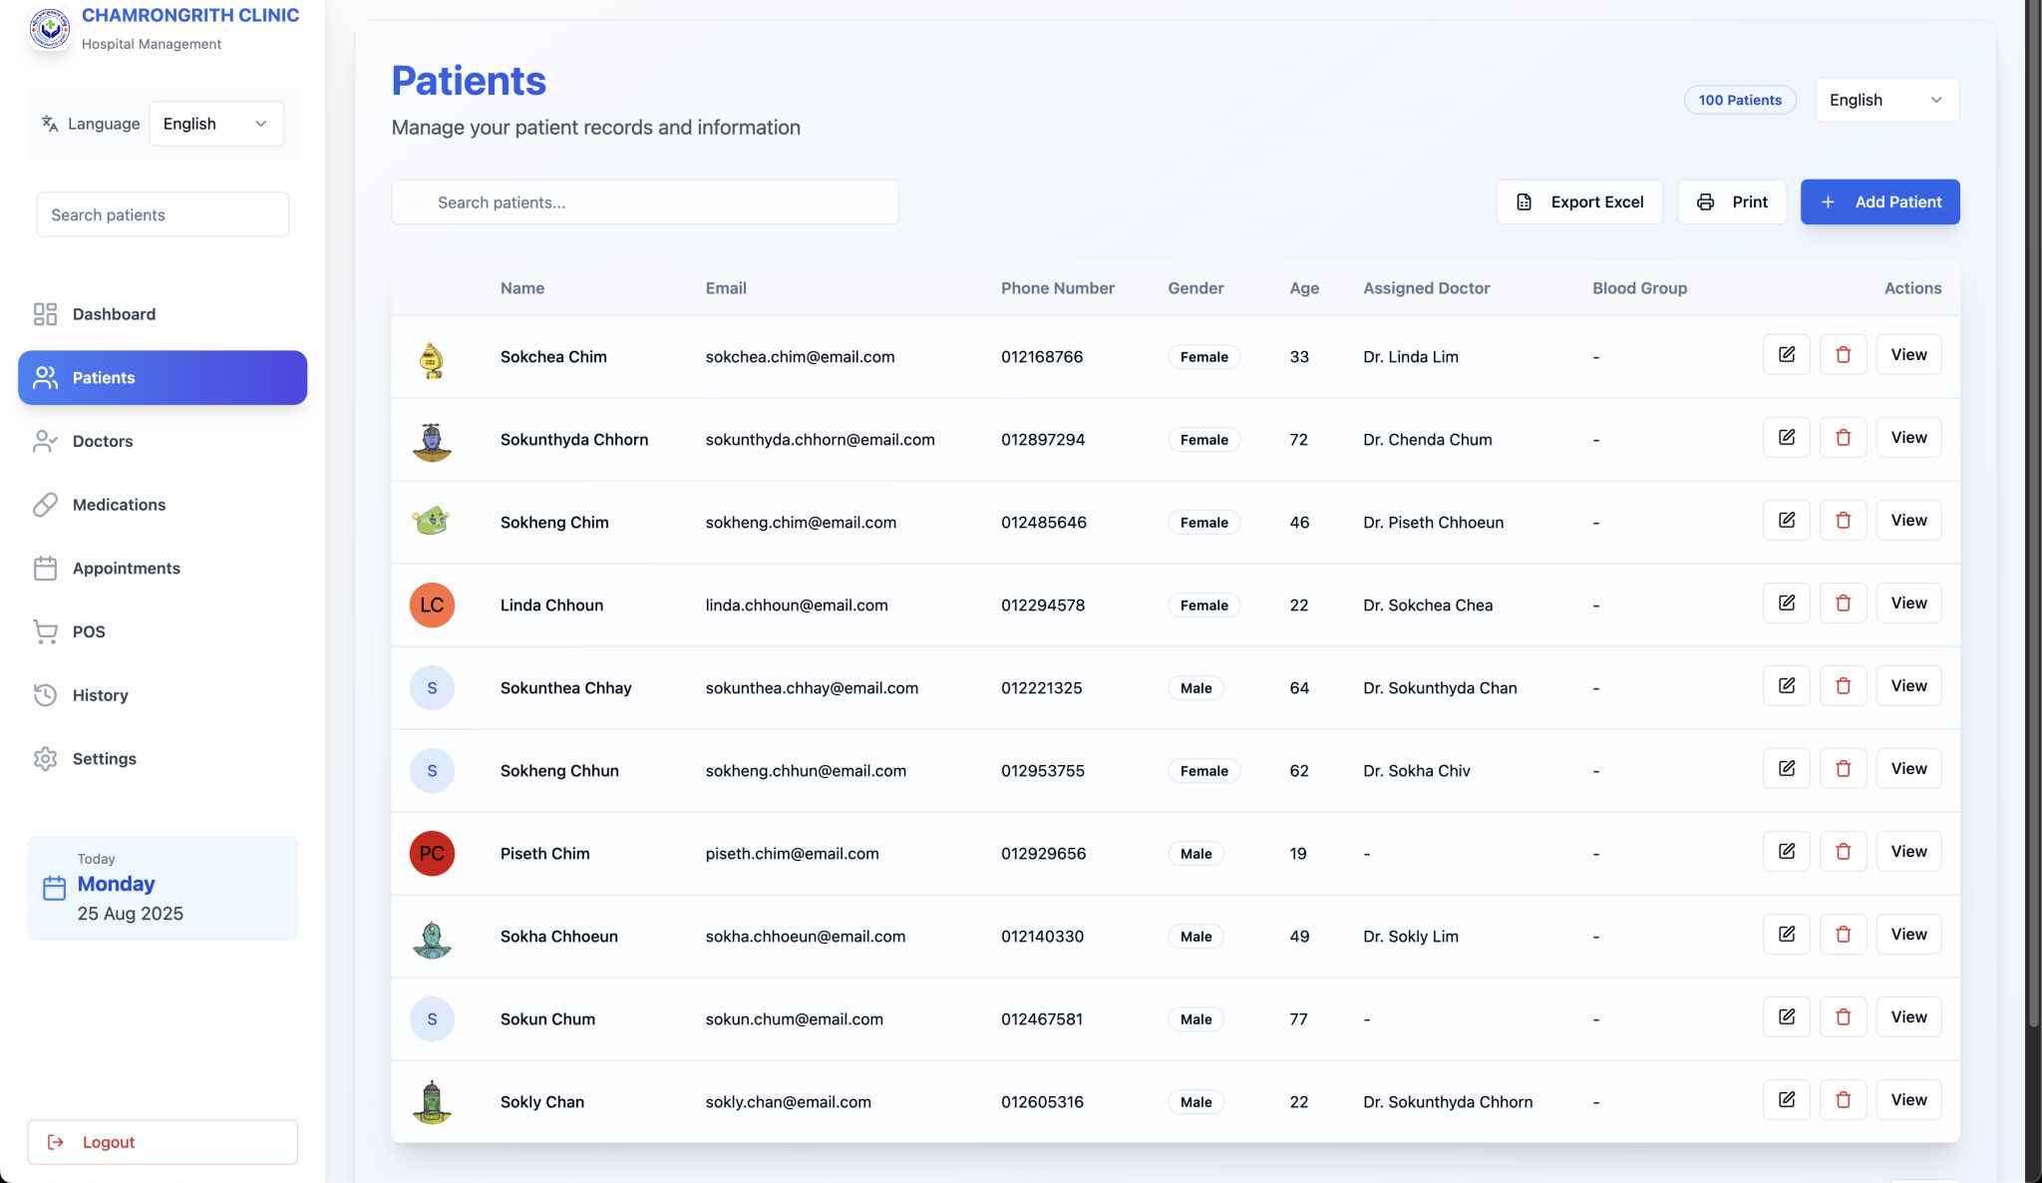Open Dashboard from sidebar menu
2042x1183 pixels.
tap(114, 314)
